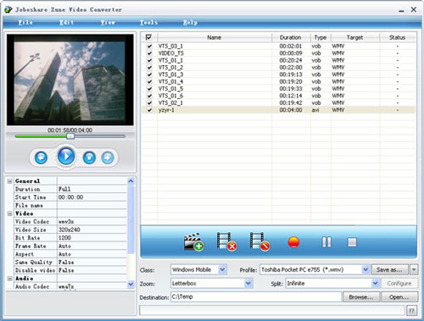
Task: Toggle the select-all checkbox in the list header
Action: point(148,37)
